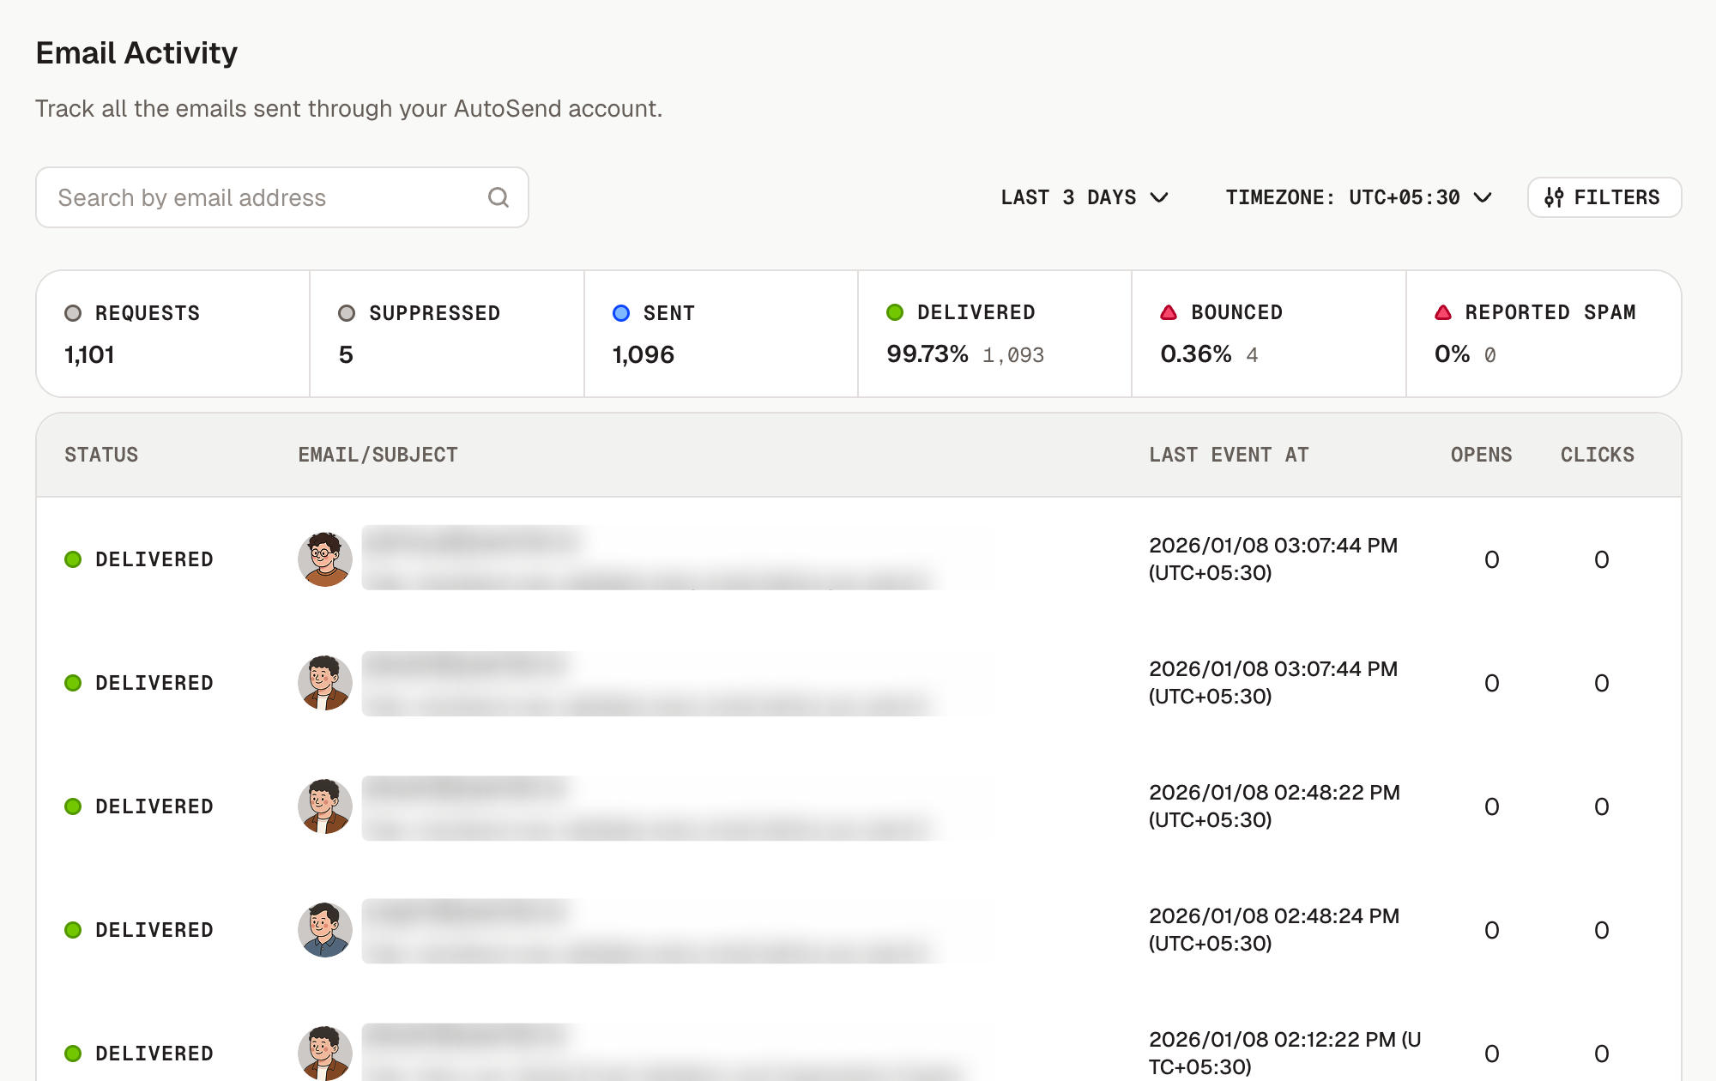Image resolution: width=1716 pixels, height=1081 pixels.
Task: Click the blue dot next to SENT
Action: point(620,312)
